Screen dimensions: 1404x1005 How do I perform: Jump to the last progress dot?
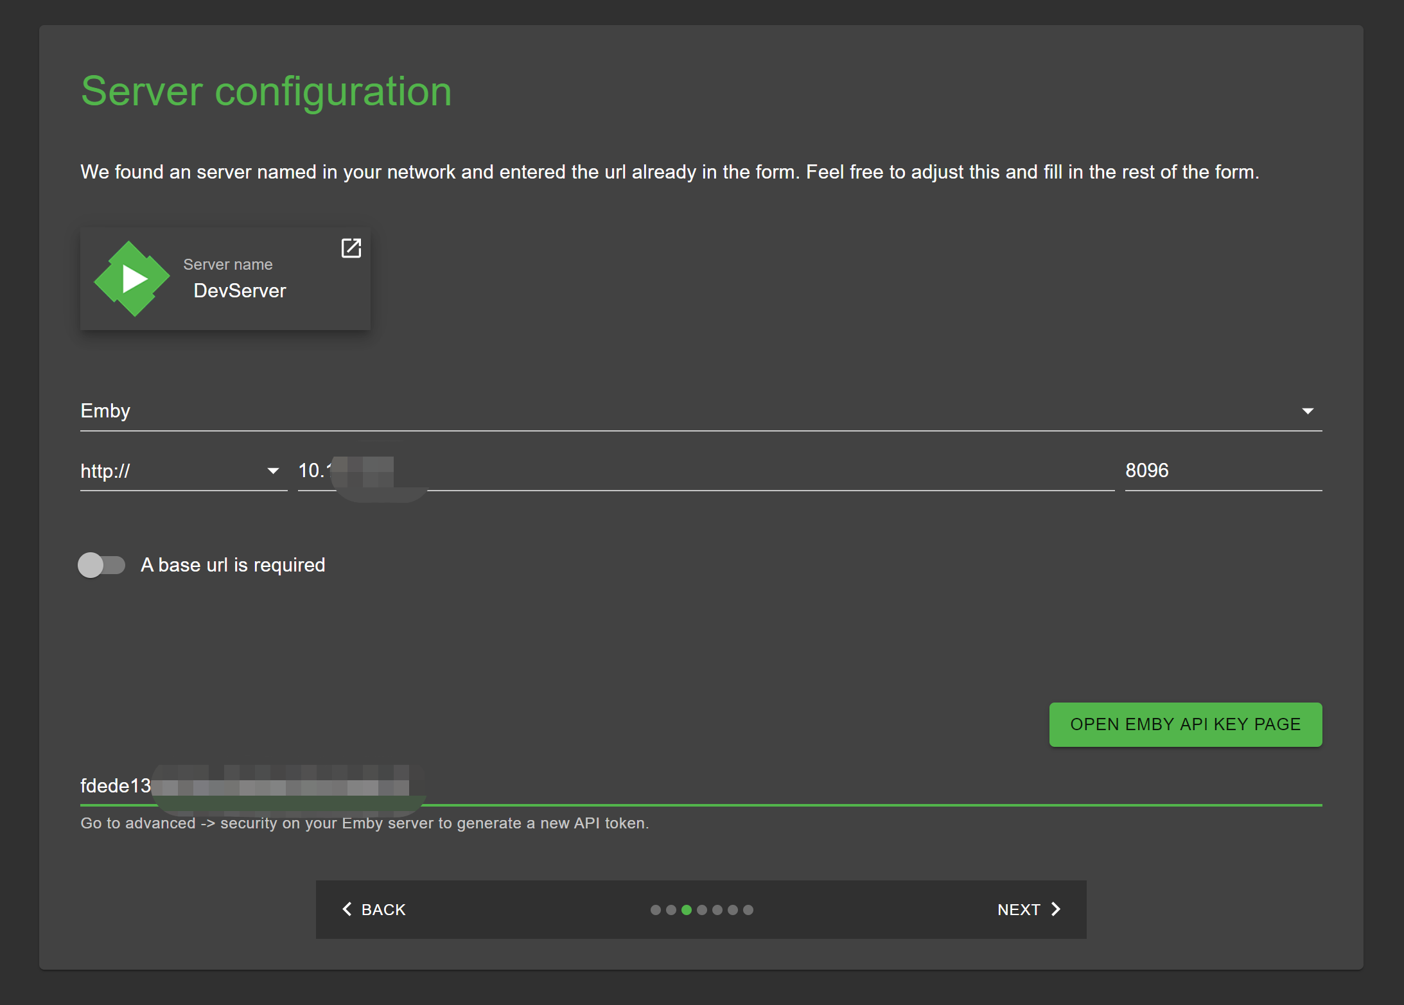(748, 910)
